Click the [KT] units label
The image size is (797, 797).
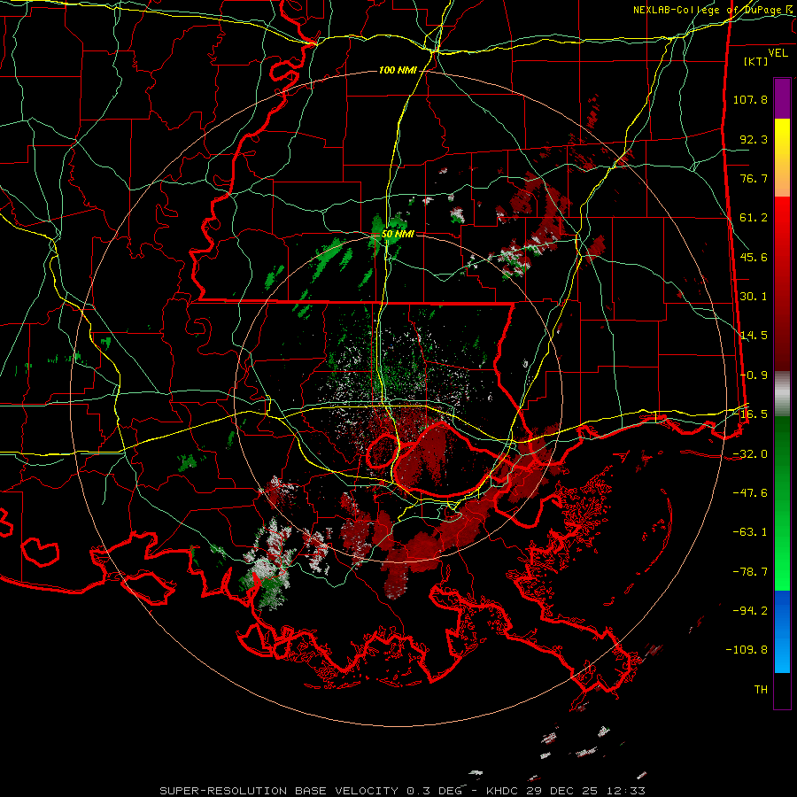(x=756, y=61)
